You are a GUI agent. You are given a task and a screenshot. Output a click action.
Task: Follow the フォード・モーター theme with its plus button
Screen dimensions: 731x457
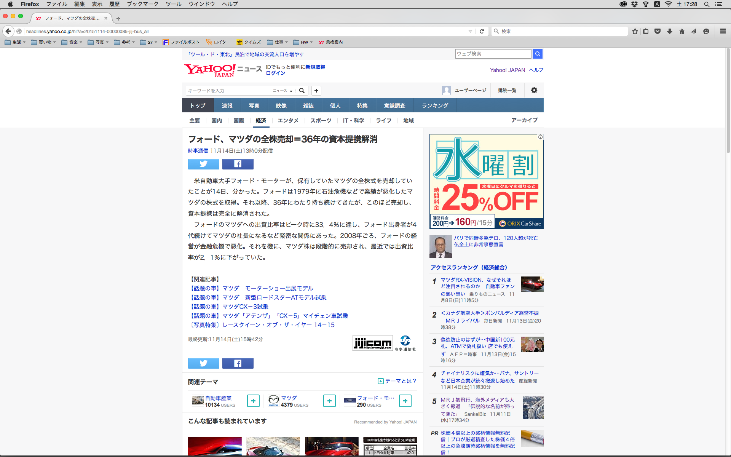[405, 401]
